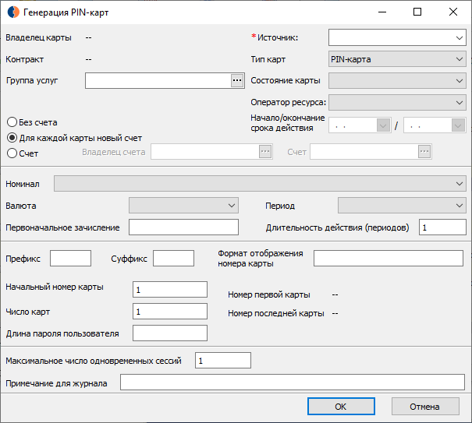Open the Группа услуг browse ellipsis button
Viewport: 472px width, 423px height.
pos(237,80)
